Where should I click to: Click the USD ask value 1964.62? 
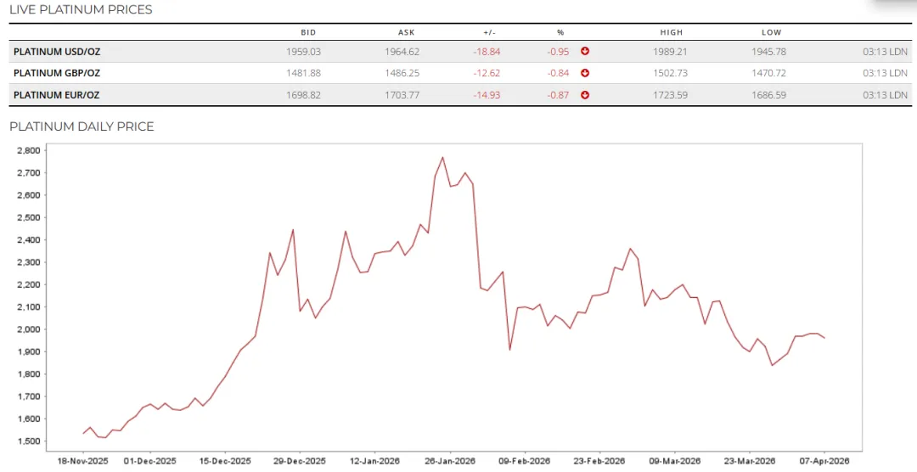[402, 52]
